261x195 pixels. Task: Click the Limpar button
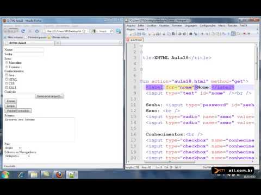tap(11, 106)
